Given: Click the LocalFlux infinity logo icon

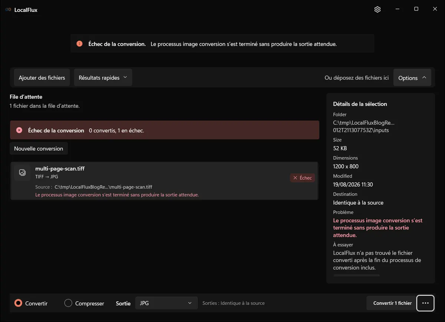Looking at the screenshot, I should point(8,10).
